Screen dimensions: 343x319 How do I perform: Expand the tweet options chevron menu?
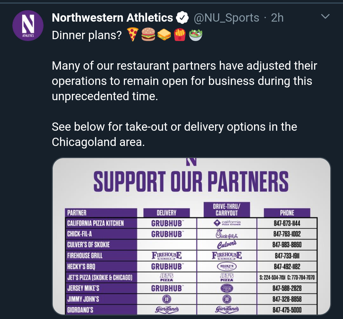pyautogui.click(x=325, y=17)
